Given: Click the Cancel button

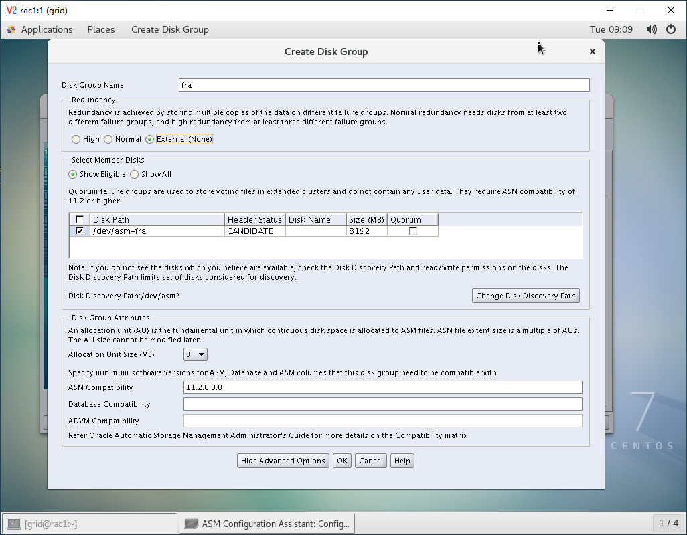Looking at the screenshot, I should click(x=371, y=461).
